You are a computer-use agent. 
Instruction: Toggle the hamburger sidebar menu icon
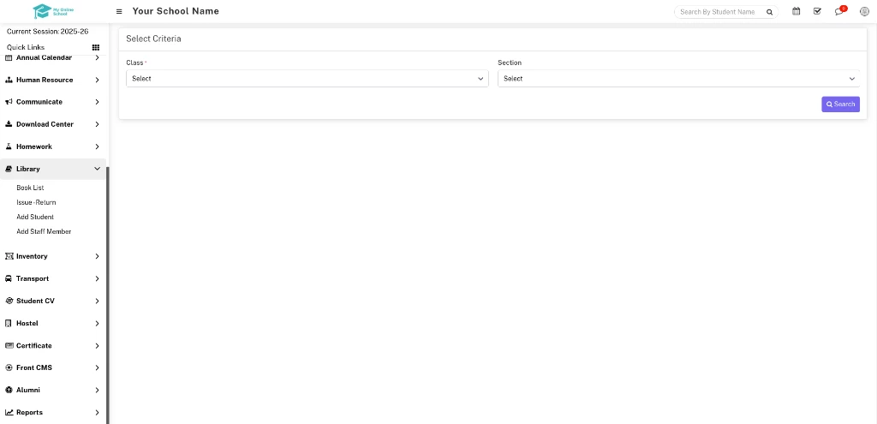tap(119, 11)
